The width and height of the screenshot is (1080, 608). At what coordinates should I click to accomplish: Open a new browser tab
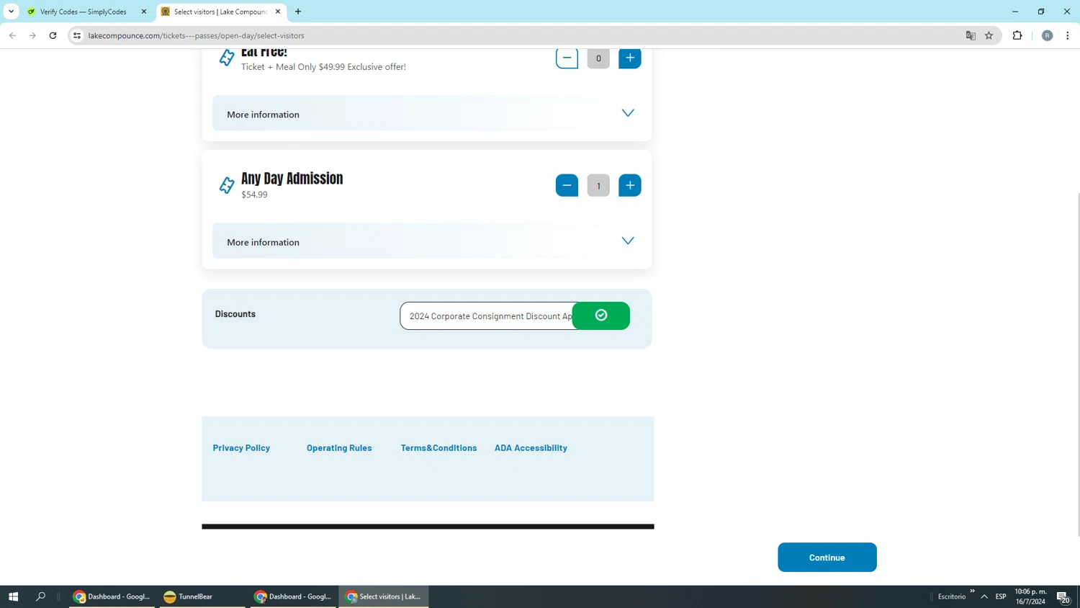pyautogui.click(x=298, y=12)
